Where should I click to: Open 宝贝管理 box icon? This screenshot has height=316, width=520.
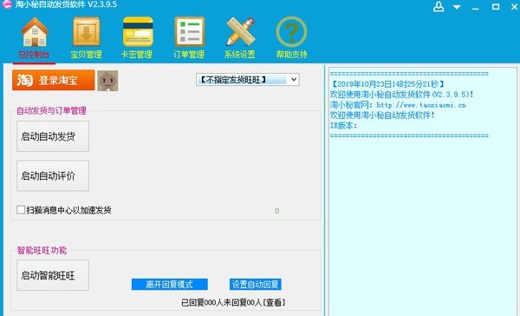pos(86,31)
